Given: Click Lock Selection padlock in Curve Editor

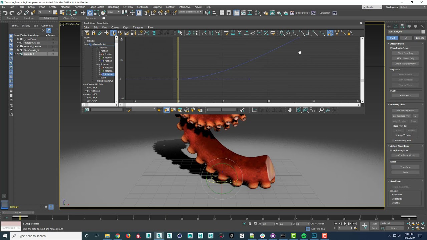Looking at the screenshot, I should tap(93, 33).
